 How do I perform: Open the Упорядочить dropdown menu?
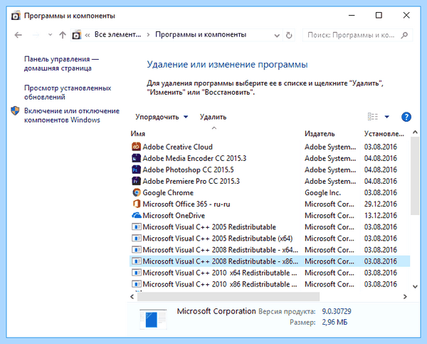[162, 117]
